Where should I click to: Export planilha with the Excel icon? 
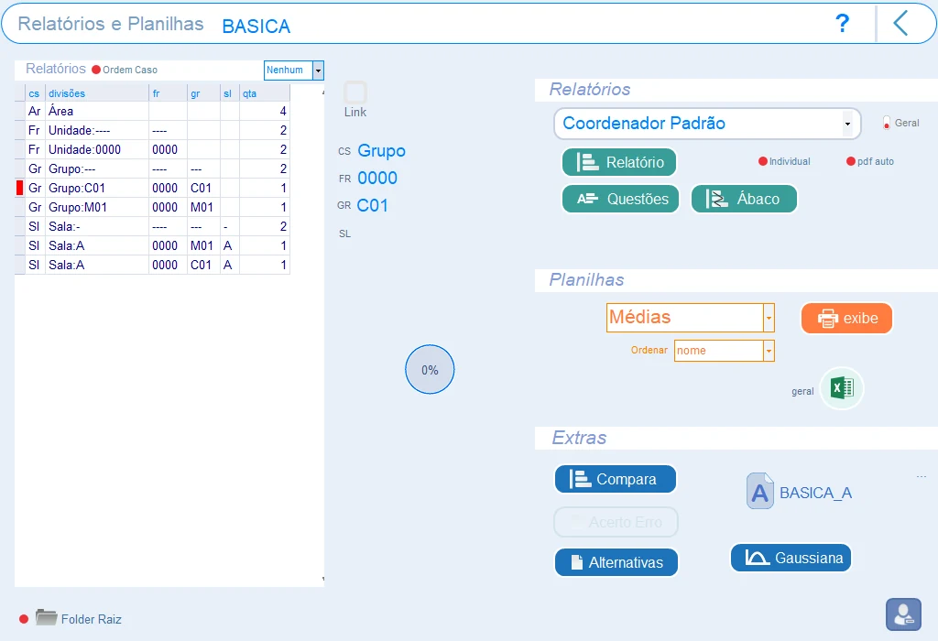(x=842, y=388)
